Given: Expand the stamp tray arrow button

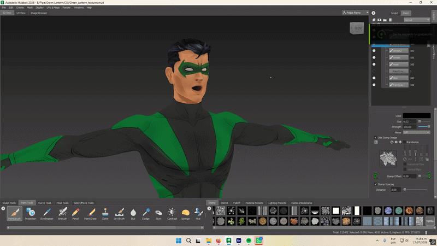Looking at the screenshot, I should pyautogui.click(x=209, y=208).
